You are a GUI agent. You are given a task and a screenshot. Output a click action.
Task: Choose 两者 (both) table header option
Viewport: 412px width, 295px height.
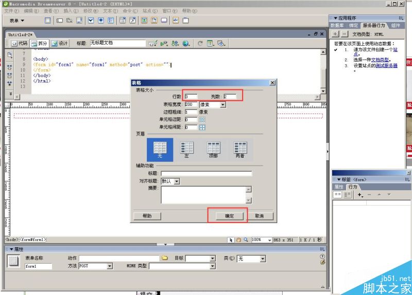pyautogui.click(x=240, y=150)
